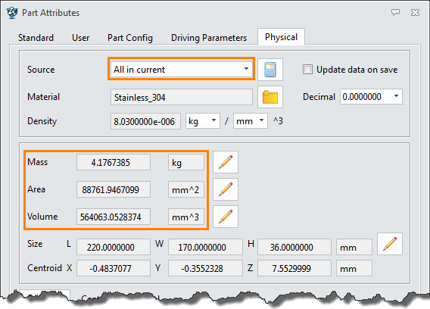430x309 pixels.
Task: Expand the density mm length unit dropdown
Action: point(251,121)
